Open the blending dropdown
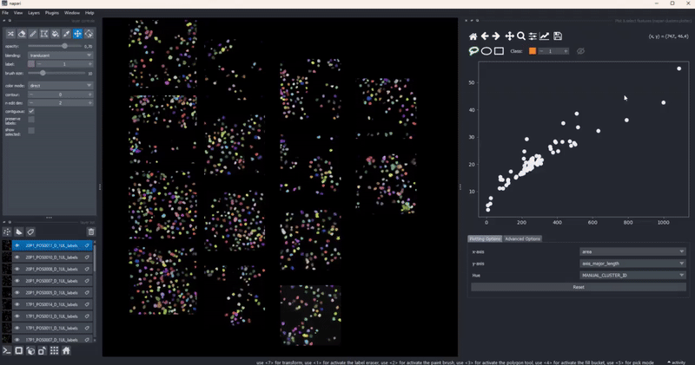The height and width of the screenshot is (365, 695). pyautogui.click(x=60, y=55)
